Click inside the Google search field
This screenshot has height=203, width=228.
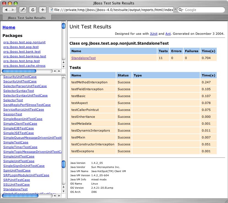(x=203, y=10)
